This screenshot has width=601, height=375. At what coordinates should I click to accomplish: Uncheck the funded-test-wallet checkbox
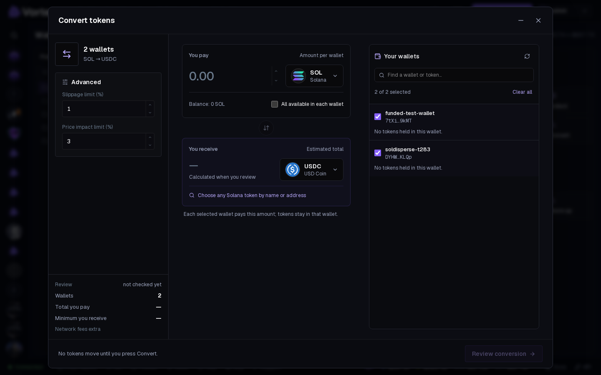click(x=378, y=117)
